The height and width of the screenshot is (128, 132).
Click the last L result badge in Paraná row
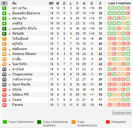[128, 105]
